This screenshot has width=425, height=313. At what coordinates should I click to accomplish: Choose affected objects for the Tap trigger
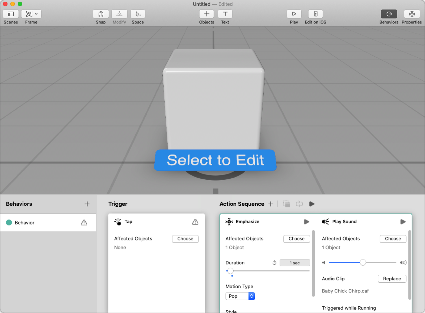(185, 239)
